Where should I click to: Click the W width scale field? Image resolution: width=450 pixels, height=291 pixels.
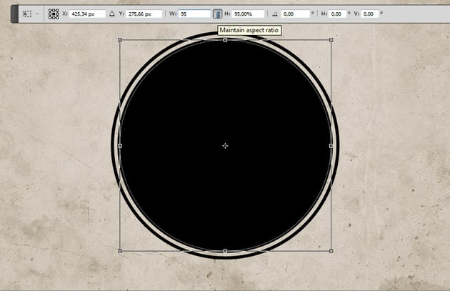click(x=195, y=14)
